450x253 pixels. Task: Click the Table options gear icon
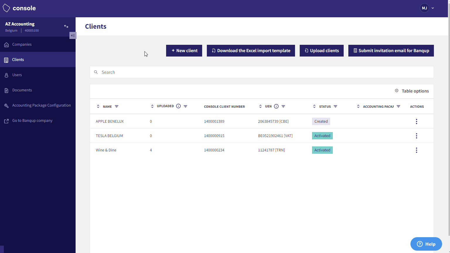[397, 91]
